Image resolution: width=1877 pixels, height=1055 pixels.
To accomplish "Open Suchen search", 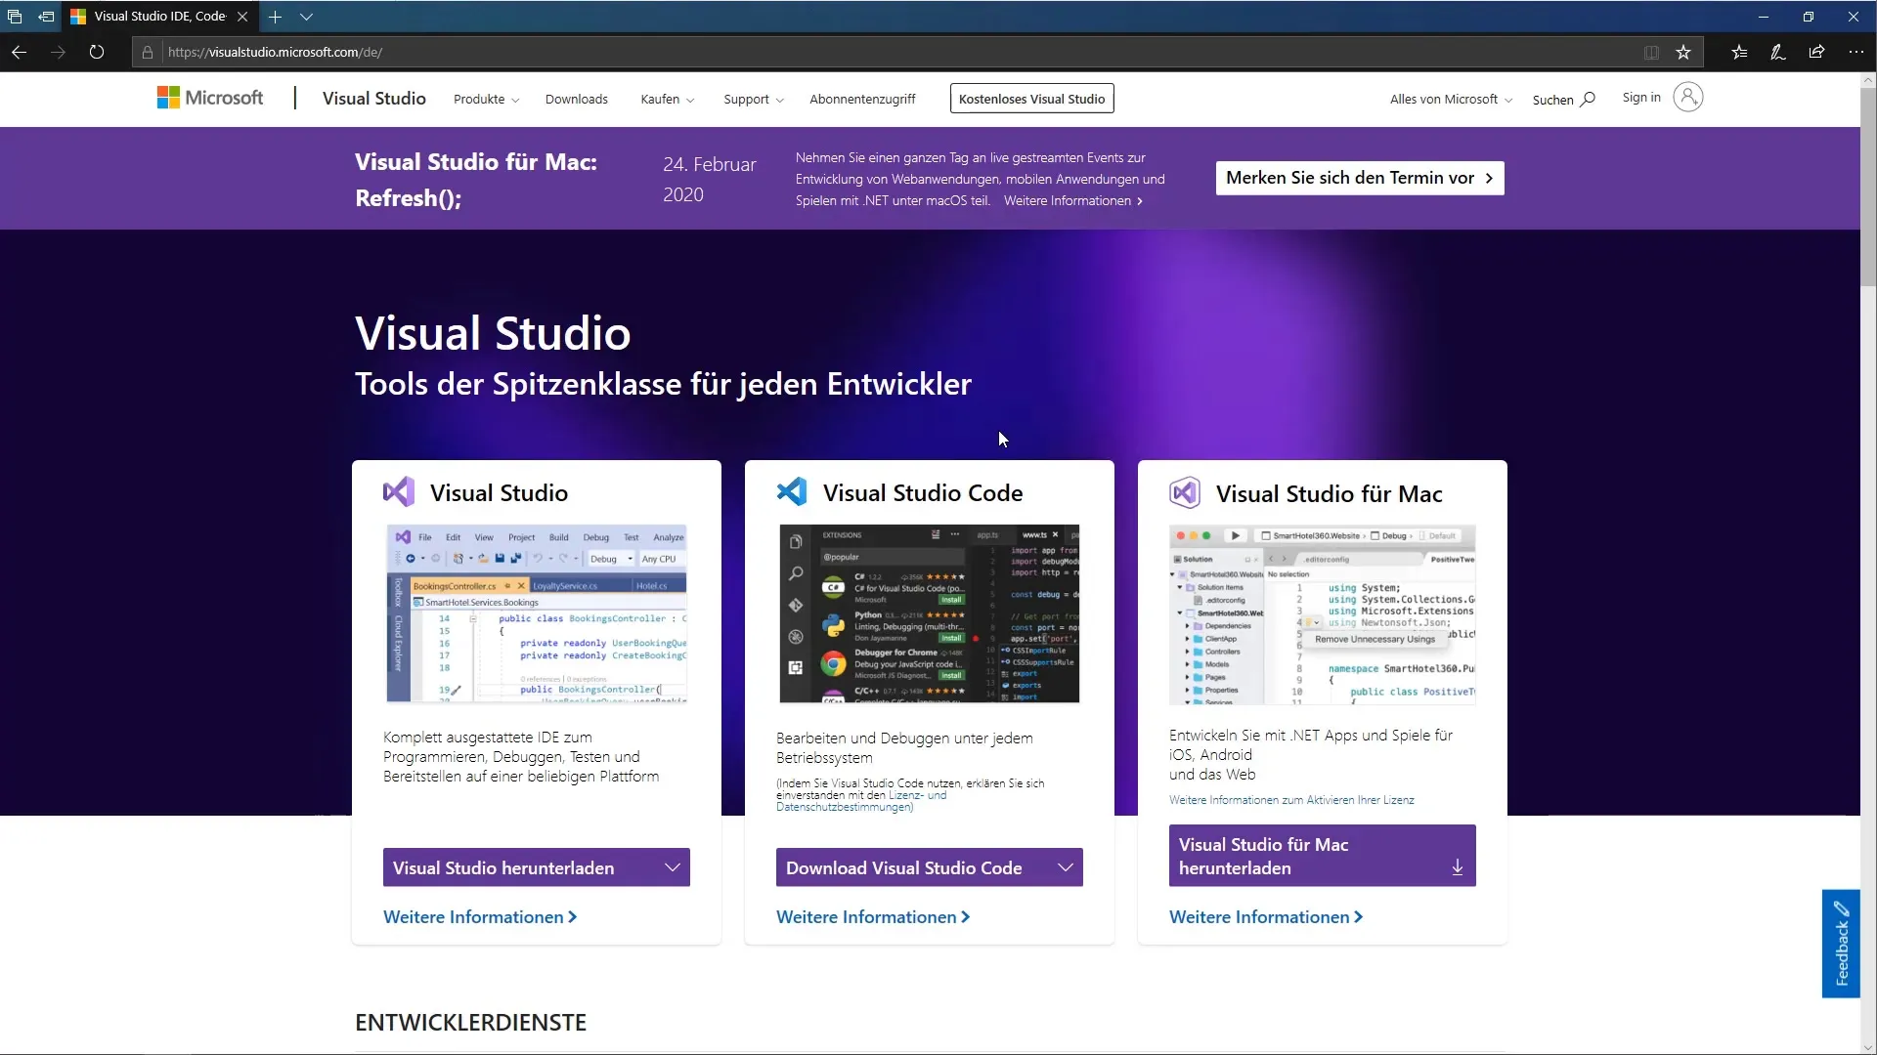I will (1563, 100).
